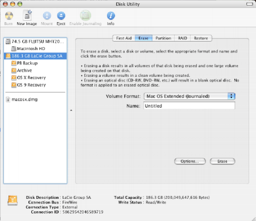Image resolution: width=256 pixels, height=221 pixels.
Task: Click the OS 9 Recovery volume icon
Action: (x=14, y=85)
